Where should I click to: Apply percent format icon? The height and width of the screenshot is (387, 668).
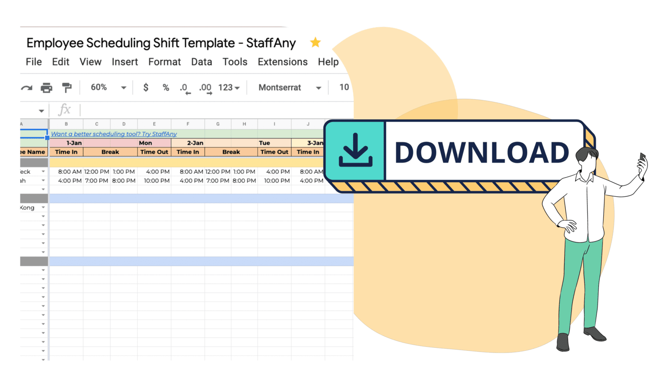click(166, 87)
